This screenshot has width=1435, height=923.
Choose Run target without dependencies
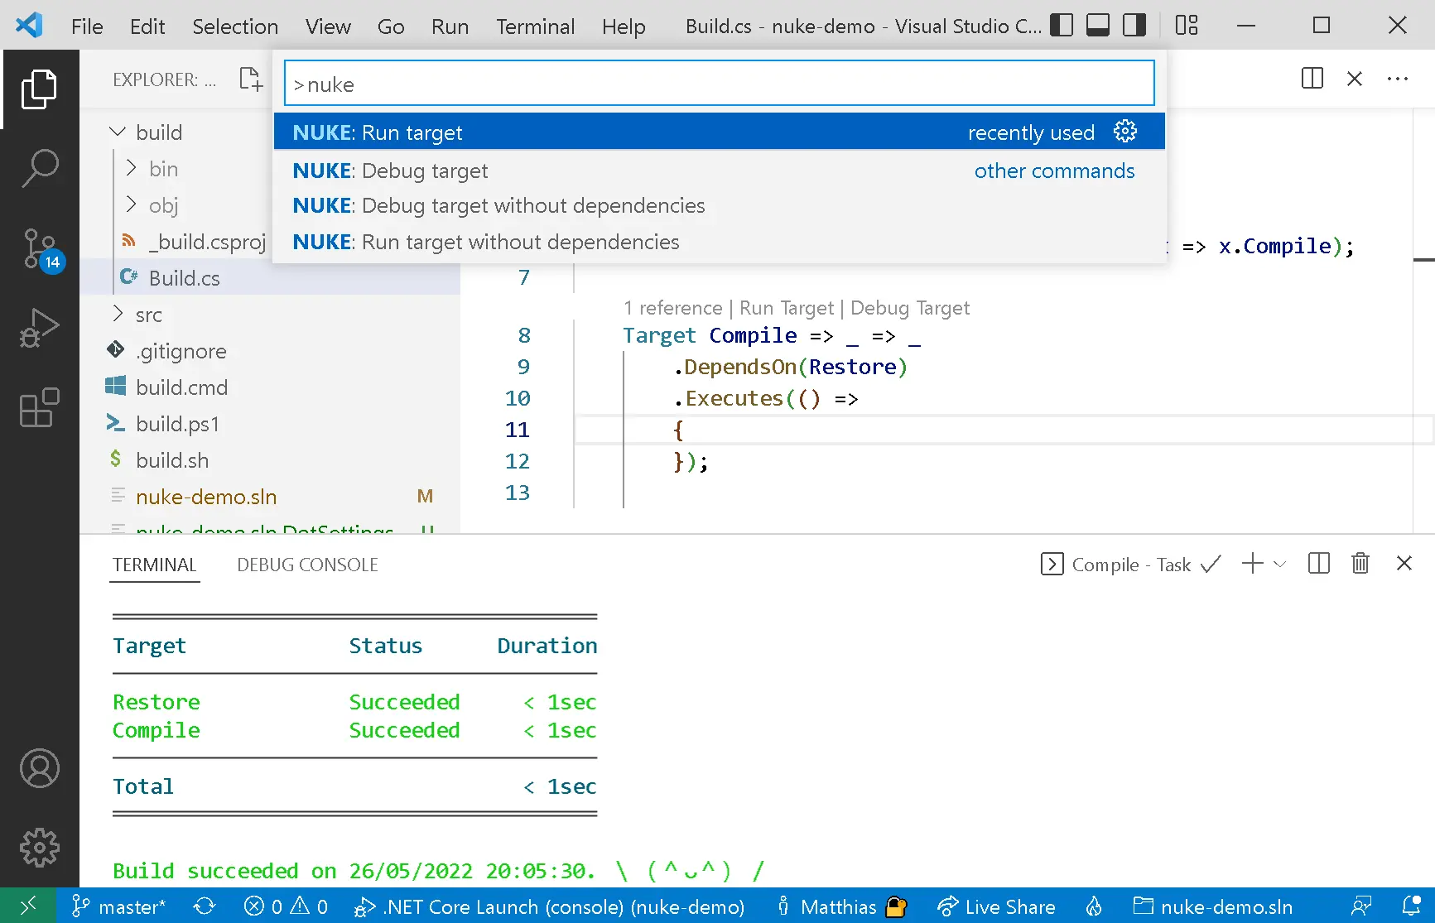pos(719,242)
